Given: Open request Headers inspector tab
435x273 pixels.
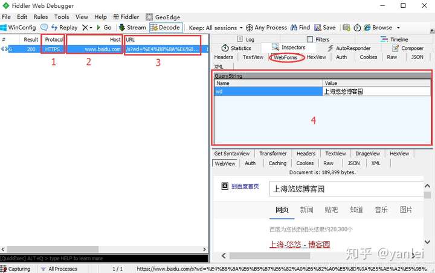Looking at the screenshot, I should tap(224, 57).
